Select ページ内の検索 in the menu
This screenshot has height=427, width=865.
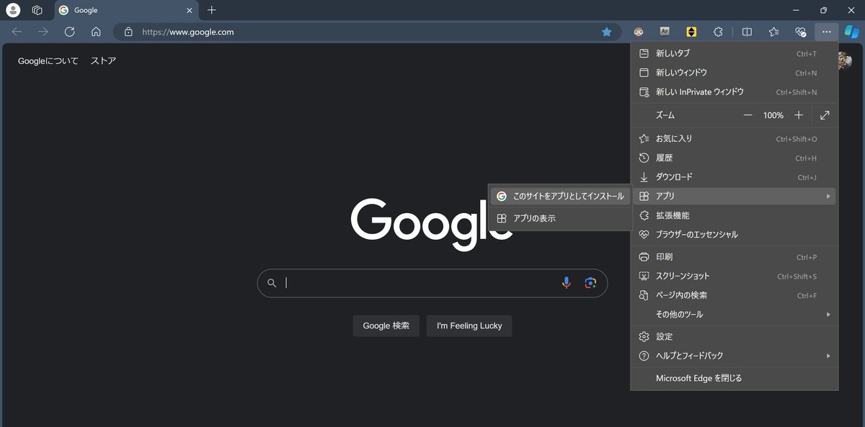(x=735, y=295)
